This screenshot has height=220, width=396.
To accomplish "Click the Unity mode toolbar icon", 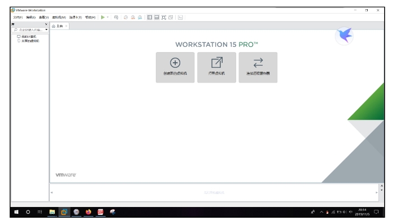I will tap(171, 17).
